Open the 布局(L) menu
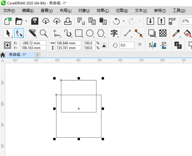 point(65,11)
